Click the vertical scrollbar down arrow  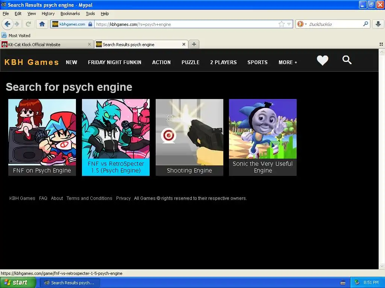tap(382, 267)
